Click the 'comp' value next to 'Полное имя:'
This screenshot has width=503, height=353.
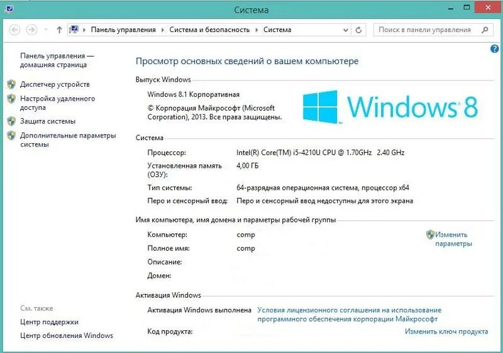(x=246, y=249)
